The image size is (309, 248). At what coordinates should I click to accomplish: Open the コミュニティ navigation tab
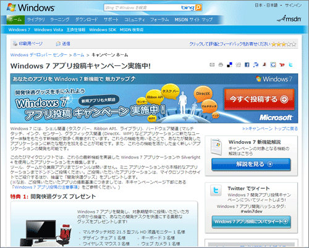[x=135, y=20]
